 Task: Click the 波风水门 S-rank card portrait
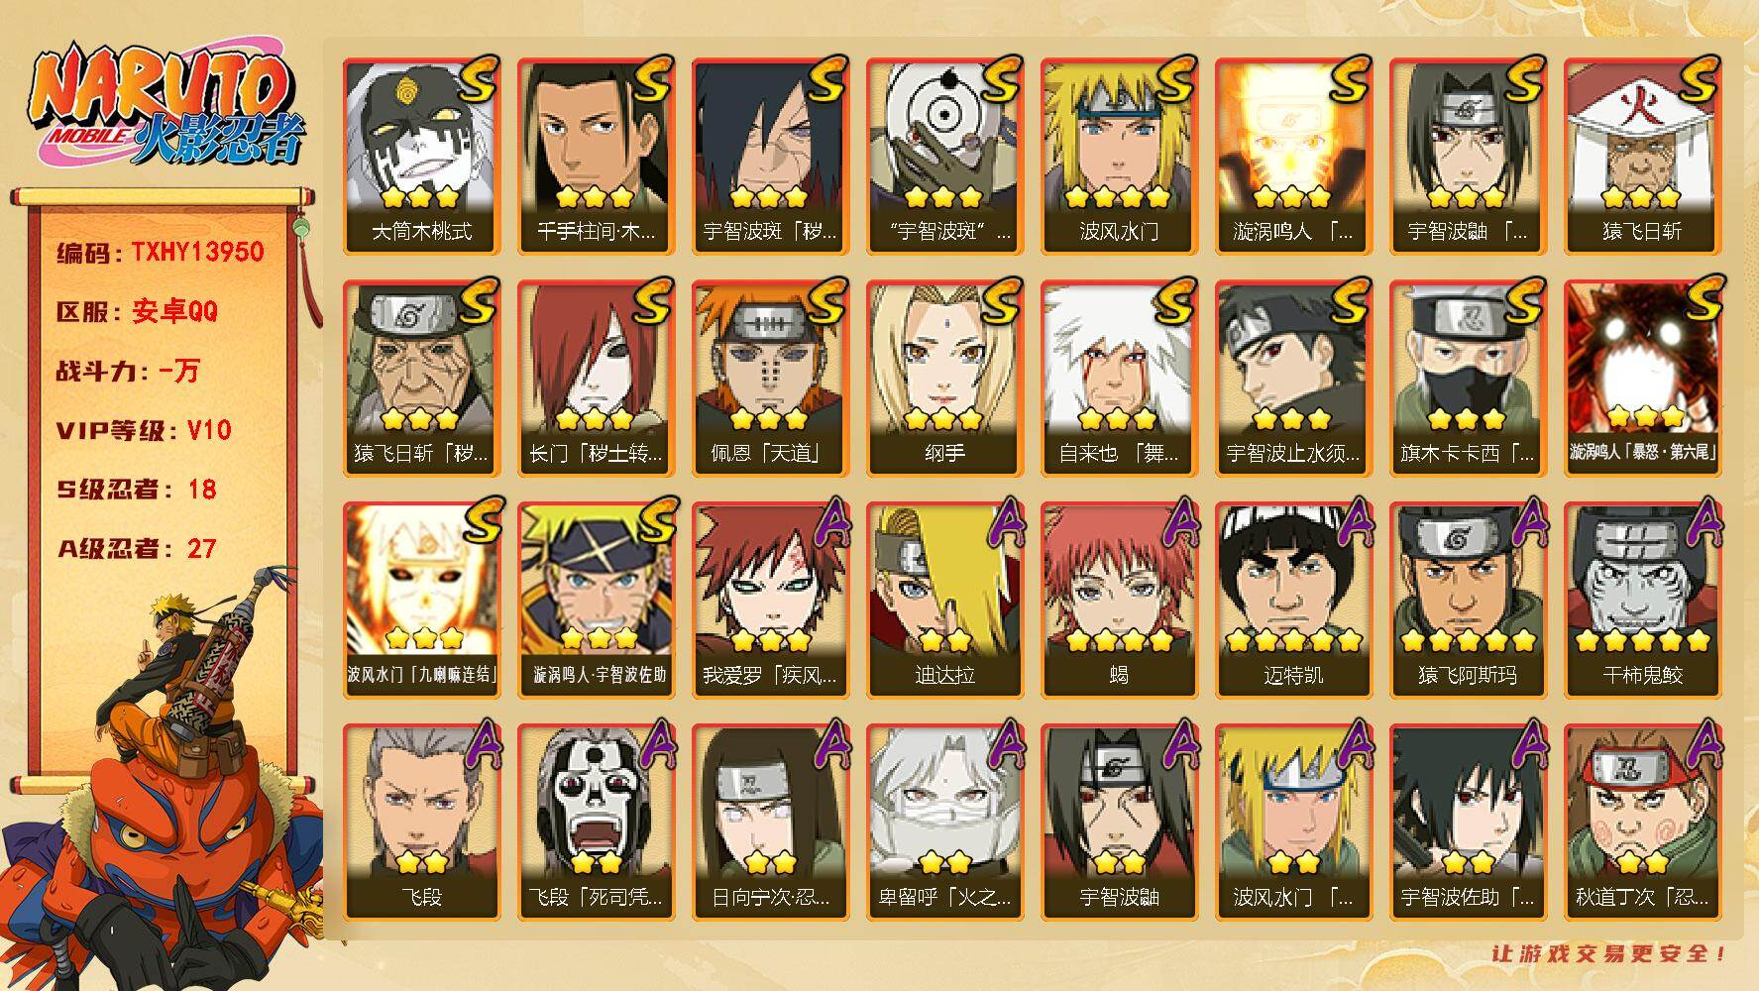point(1119,156)
